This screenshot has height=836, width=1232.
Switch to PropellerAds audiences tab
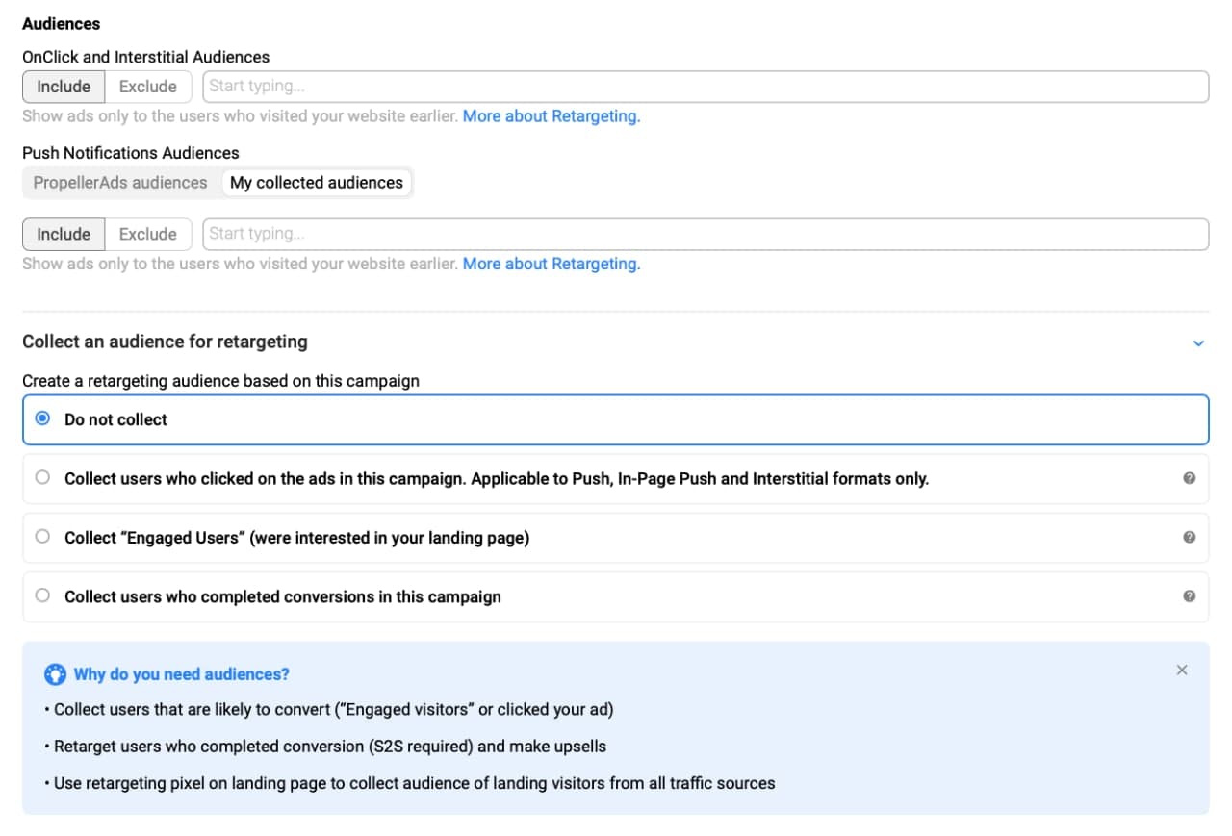point(120,183)
